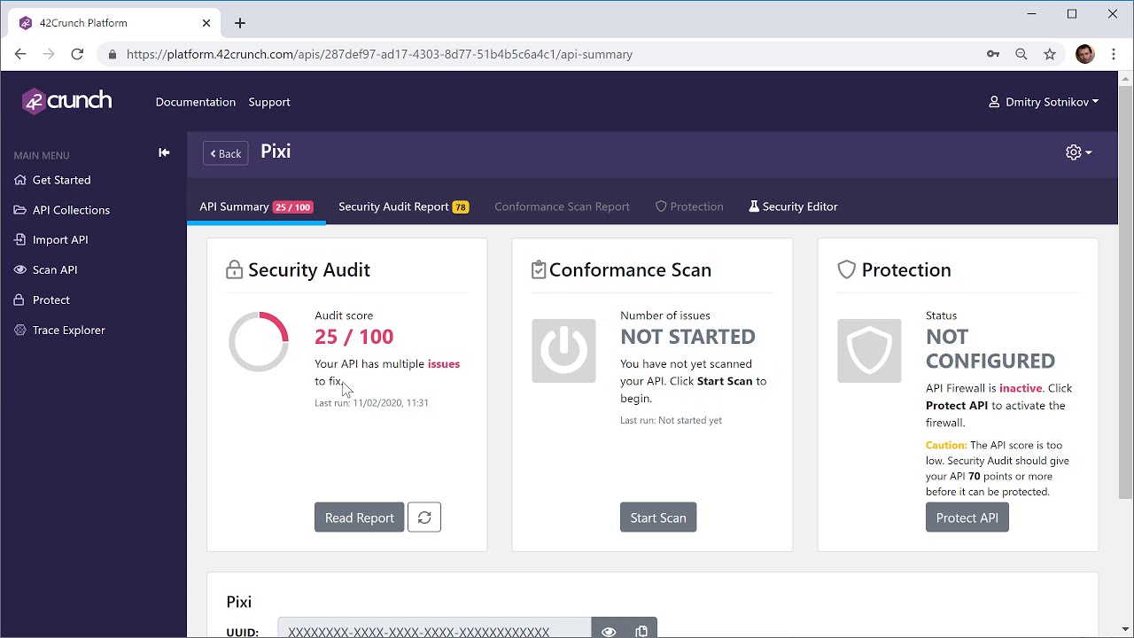Open the Support link
Viewport: 1134px width, 638px height.
269,102
